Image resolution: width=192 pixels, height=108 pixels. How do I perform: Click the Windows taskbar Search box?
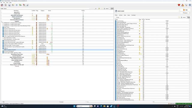[x=85, y=106]
